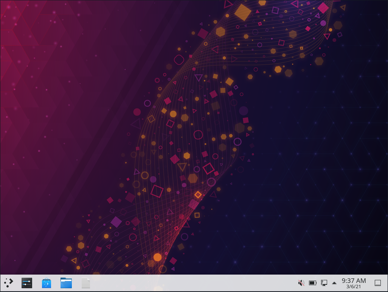Screen dimensions: 388x292
Task: Unmute audio using the crossed-out speaker icon
Action: [x=301, y=283]
